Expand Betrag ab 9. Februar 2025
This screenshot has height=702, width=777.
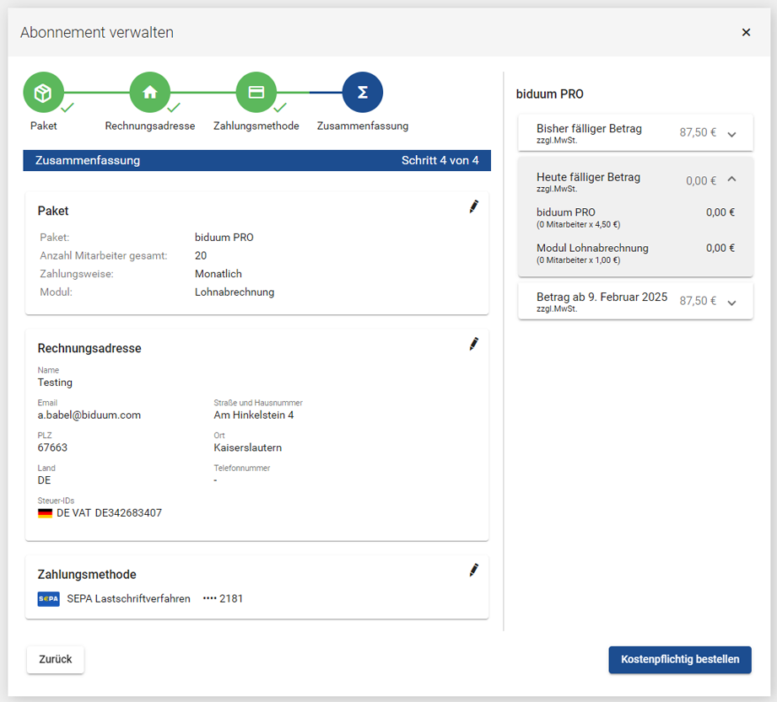pos(731,303)
